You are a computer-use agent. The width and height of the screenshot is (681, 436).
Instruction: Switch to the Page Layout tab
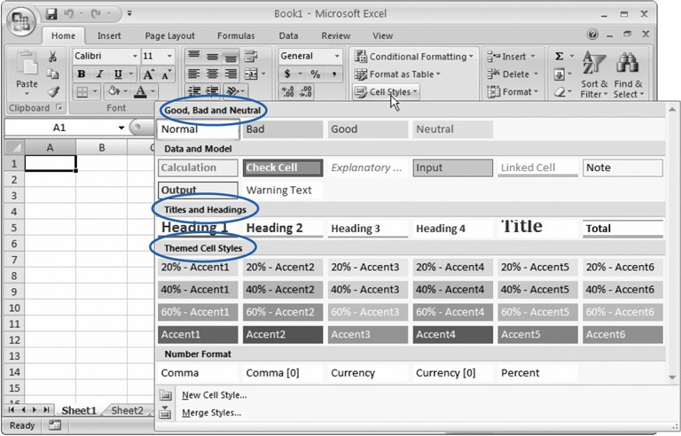click(169, 35)
